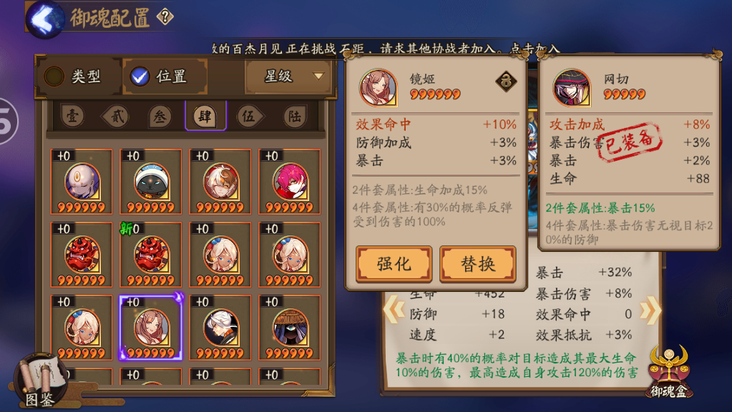The width and height of the screenshot is (732, 412).
Task: Switch to position 伍 tab
Action: point(249,116)
